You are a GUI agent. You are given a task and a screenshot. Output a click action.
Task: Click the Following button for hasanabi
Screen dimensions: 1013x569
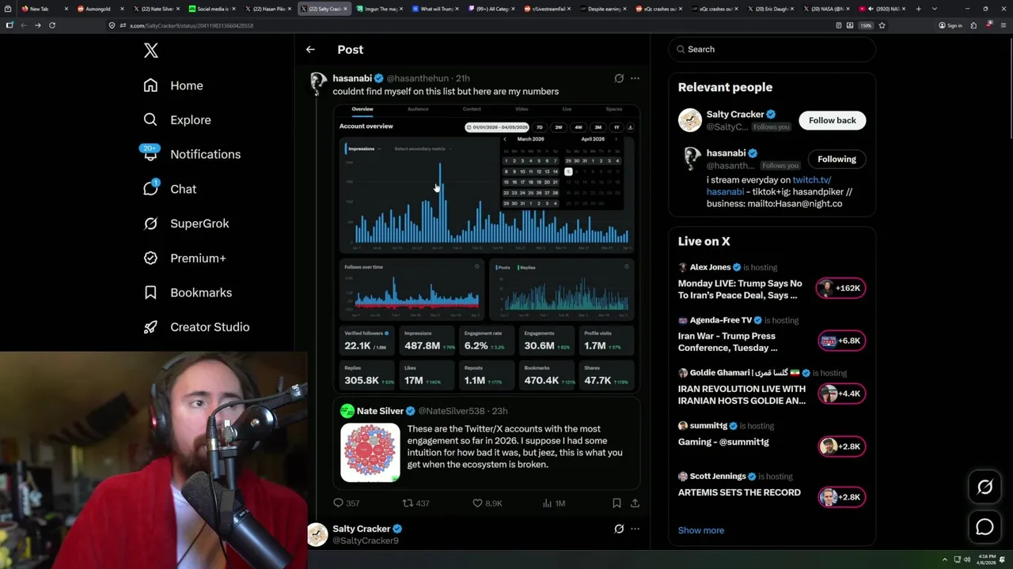coord(837,159)
